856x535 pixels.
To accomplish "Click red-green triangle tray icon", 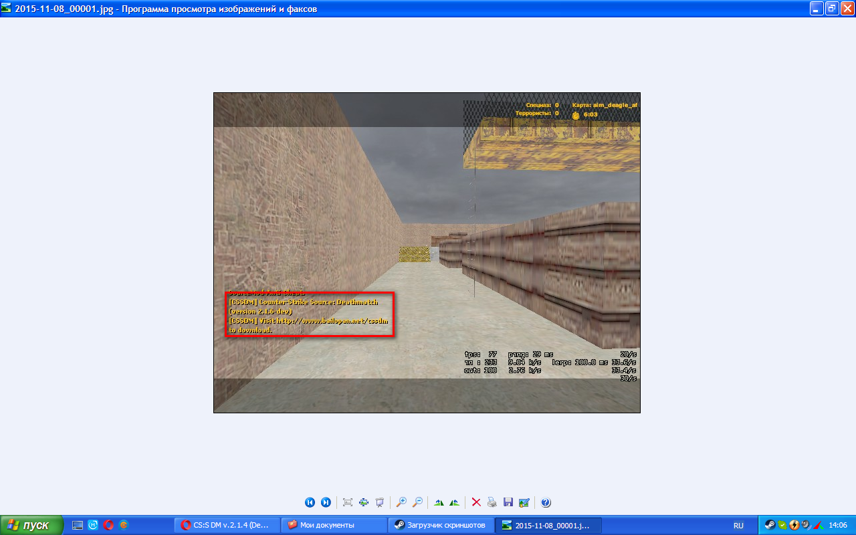I will [817, 525].
